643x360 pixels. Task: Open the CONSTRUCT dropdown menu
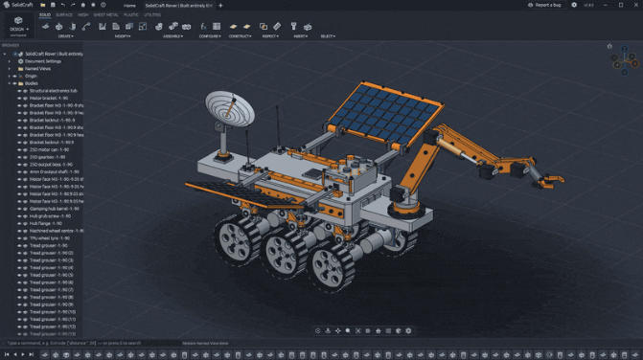coord(240,36)
